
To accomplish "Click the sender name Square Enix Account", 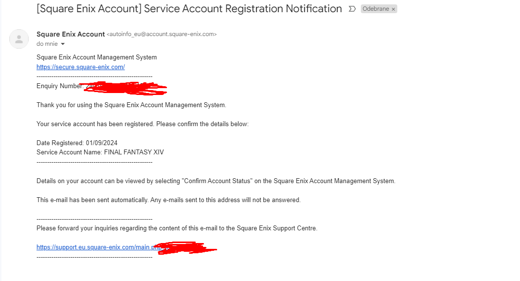I will [71, 34].
